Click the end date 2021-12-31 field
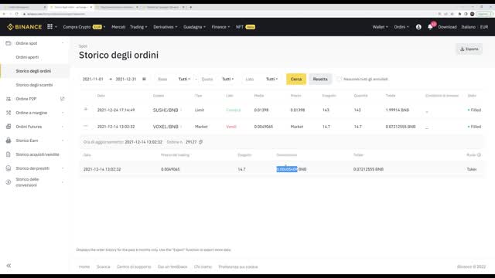Viewport: 495px width, 278px height. pyautogui.click(x=125, y=79)
